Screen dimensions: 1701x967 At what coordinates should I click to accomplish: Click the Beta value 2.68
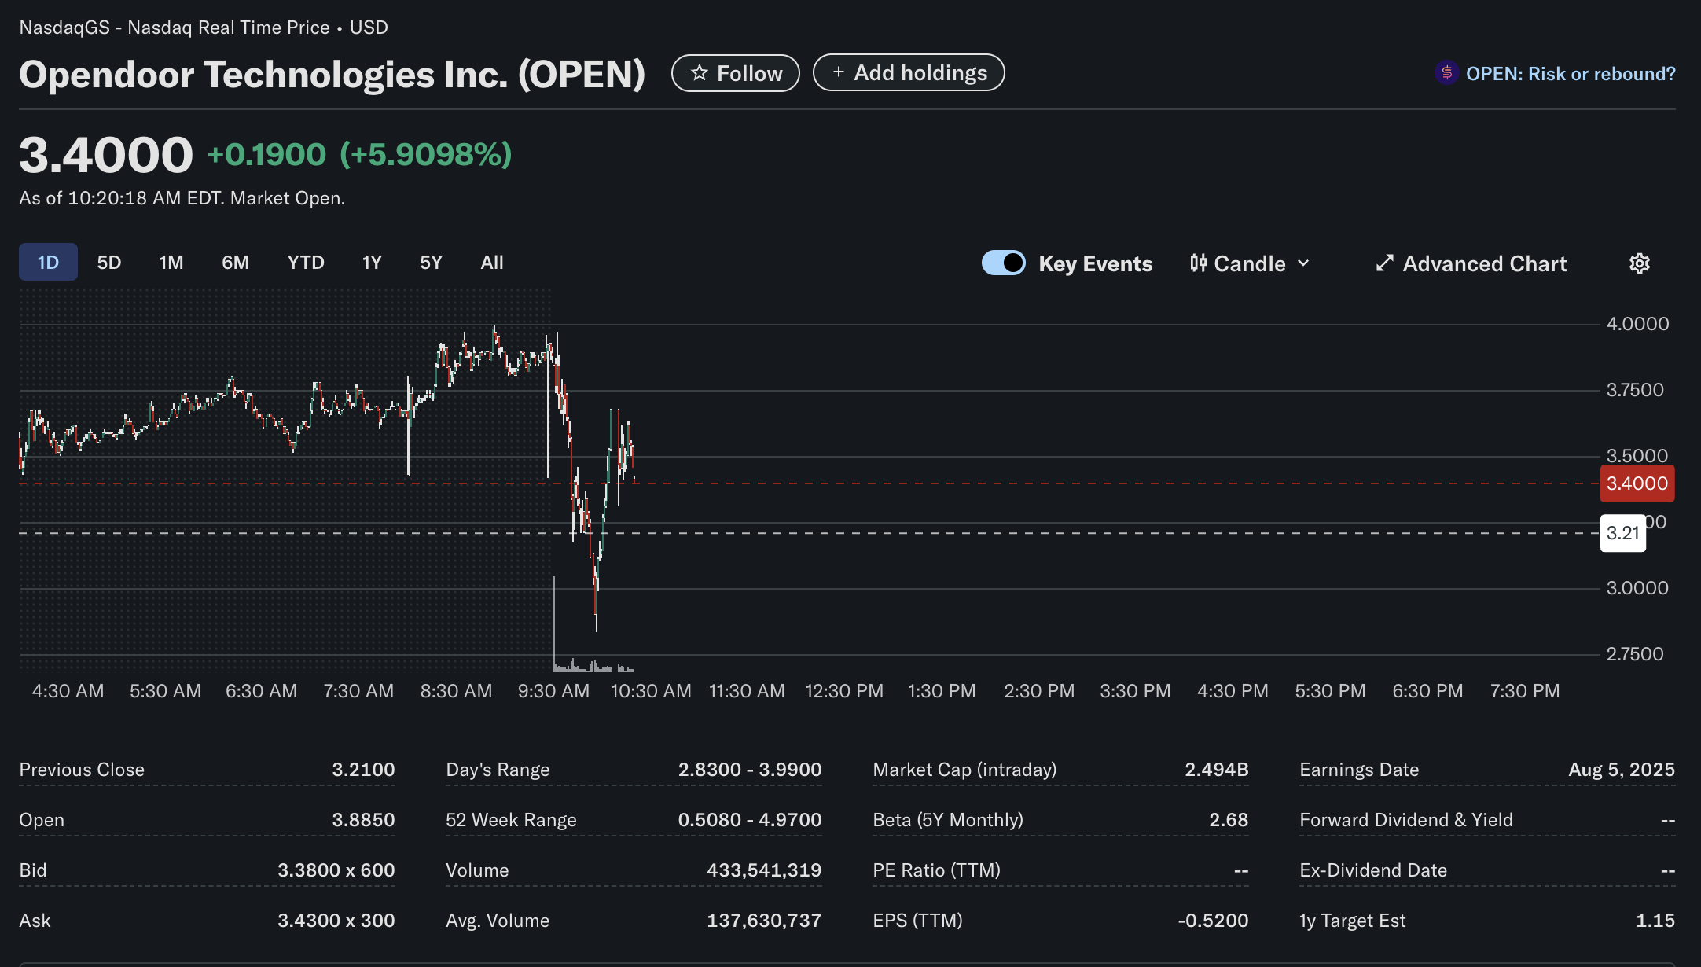point(1229,820)
